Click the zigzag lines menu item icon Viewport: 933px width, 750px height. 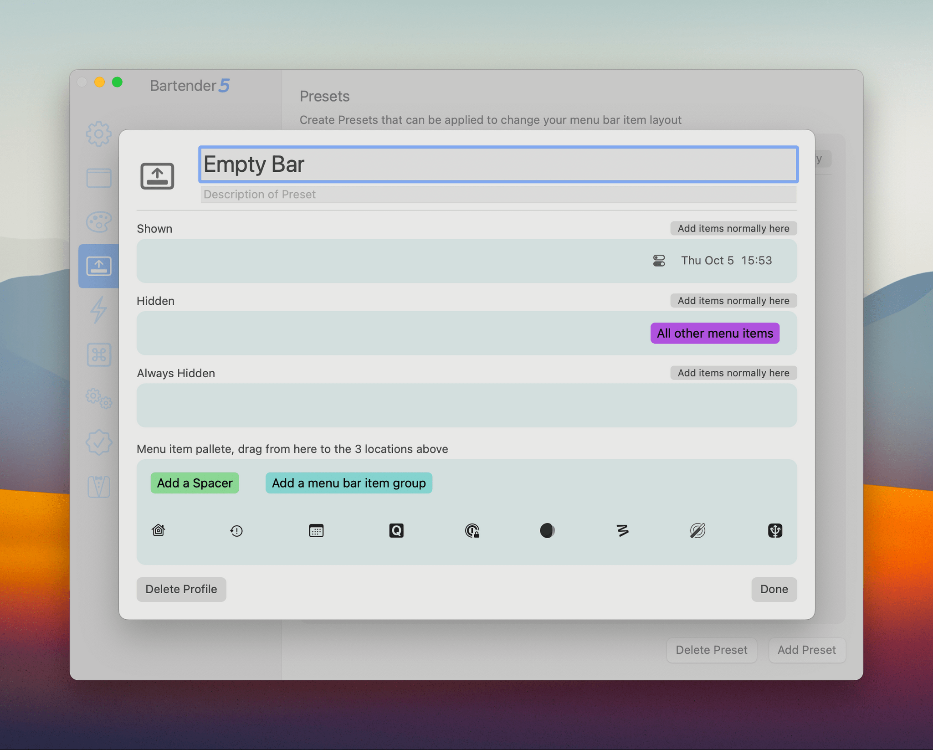tap(623, 531)
